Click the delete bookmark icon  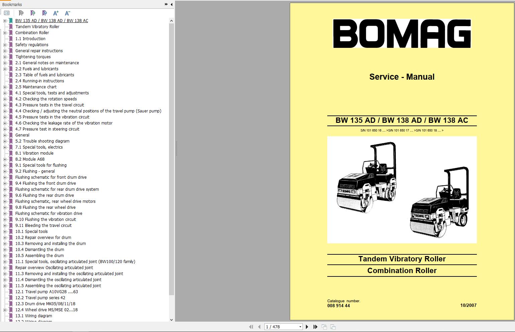pos(21,13)
